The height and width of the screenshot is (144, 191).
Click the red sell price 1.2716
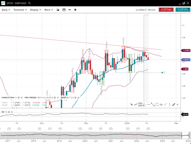166,10
